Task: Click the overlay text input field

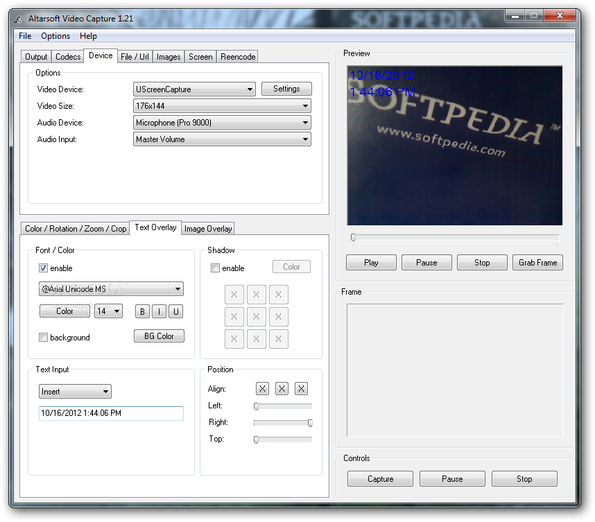Action: [x=111, y=413]
